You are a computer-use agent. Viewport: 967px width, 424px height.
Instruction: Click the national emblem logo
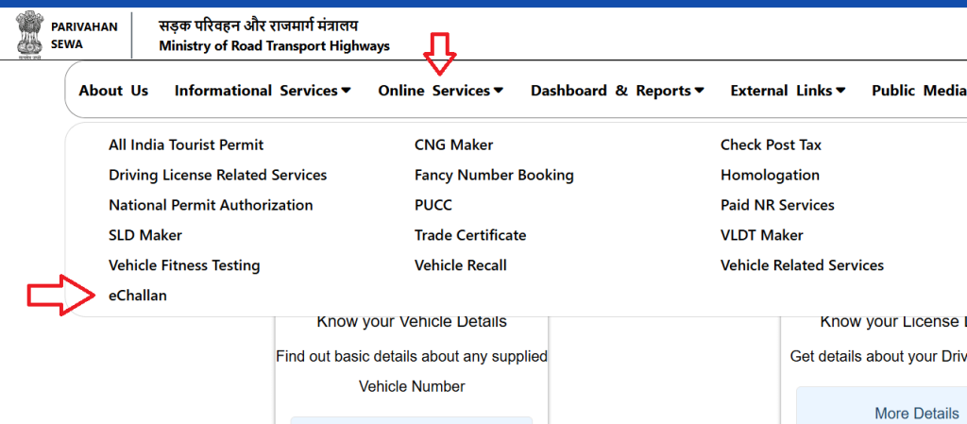click(29, 35)
